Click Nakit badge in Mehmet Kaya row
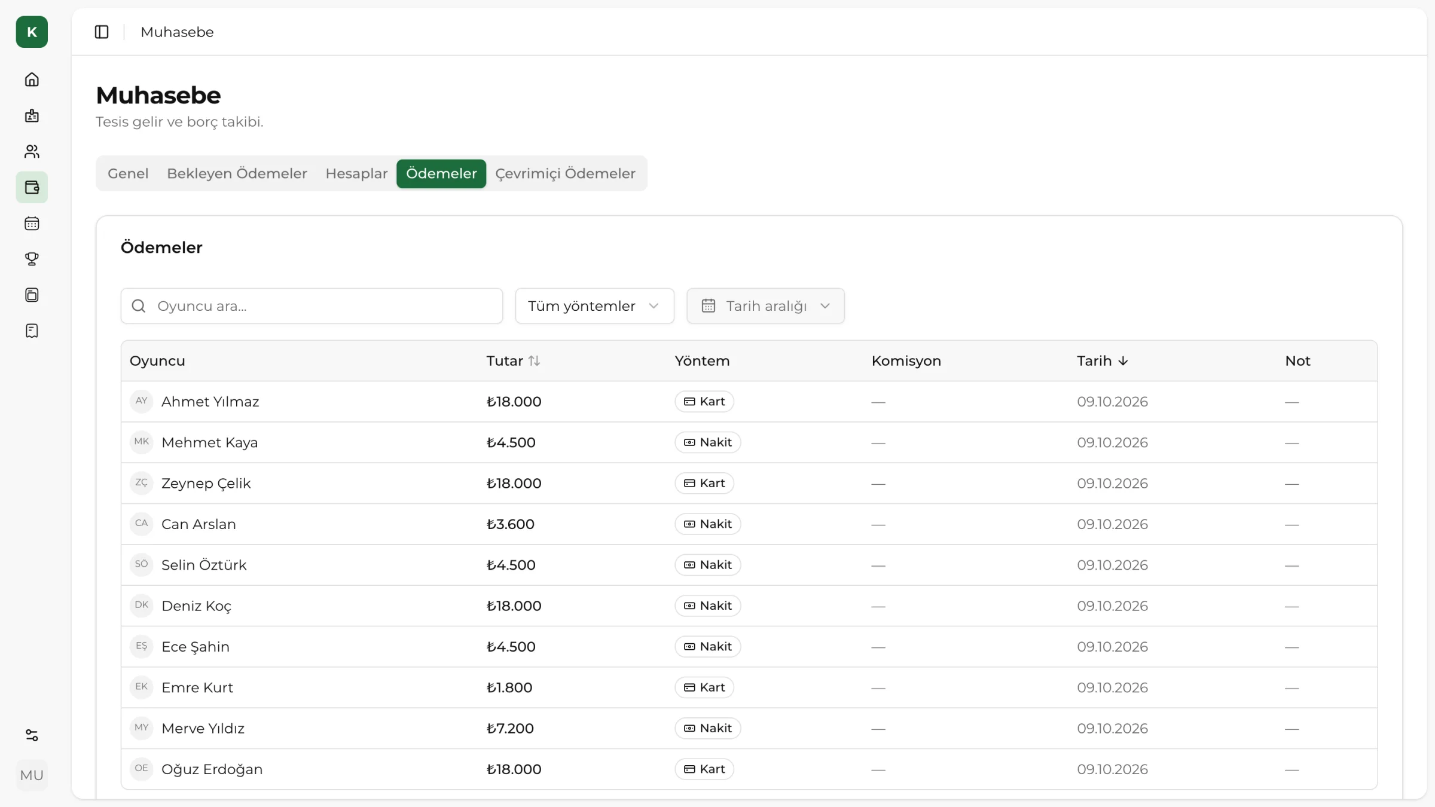This screenshot has height=807, width=1435. click(x=708, y=442)
